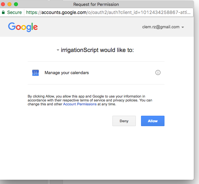Click the Secure label in address bar

pyautogui.click(x=14, y=12)
